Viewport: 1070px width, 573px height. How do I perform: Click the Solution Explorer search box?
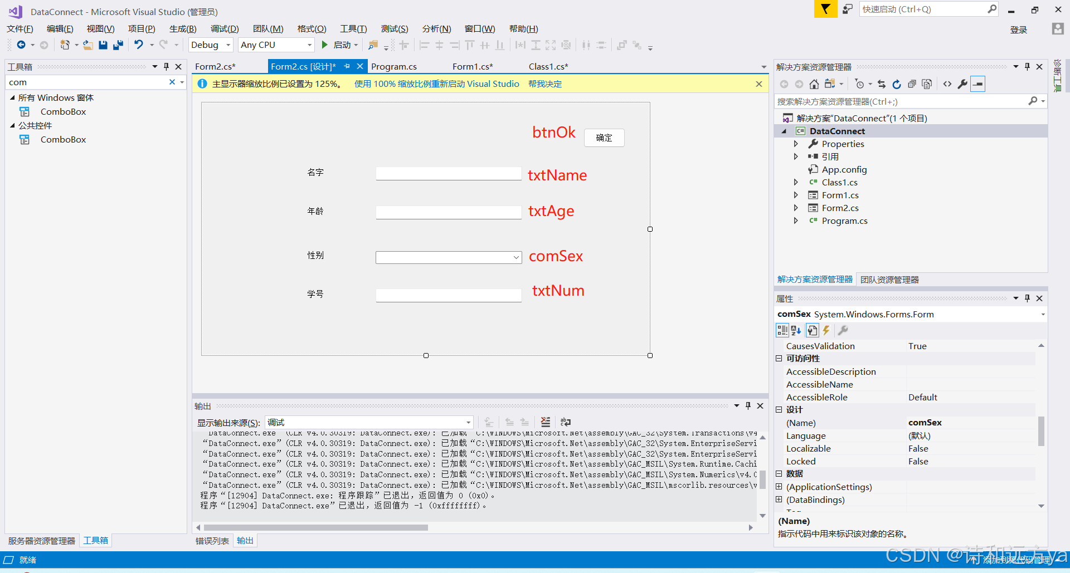click(x=901, y=101)
